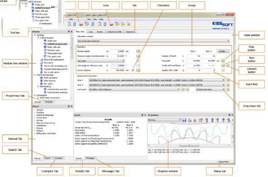The image size is (268, 177).
Task: Collapse Shafts and Bearings in Modules tree
Action: [35, 75]
